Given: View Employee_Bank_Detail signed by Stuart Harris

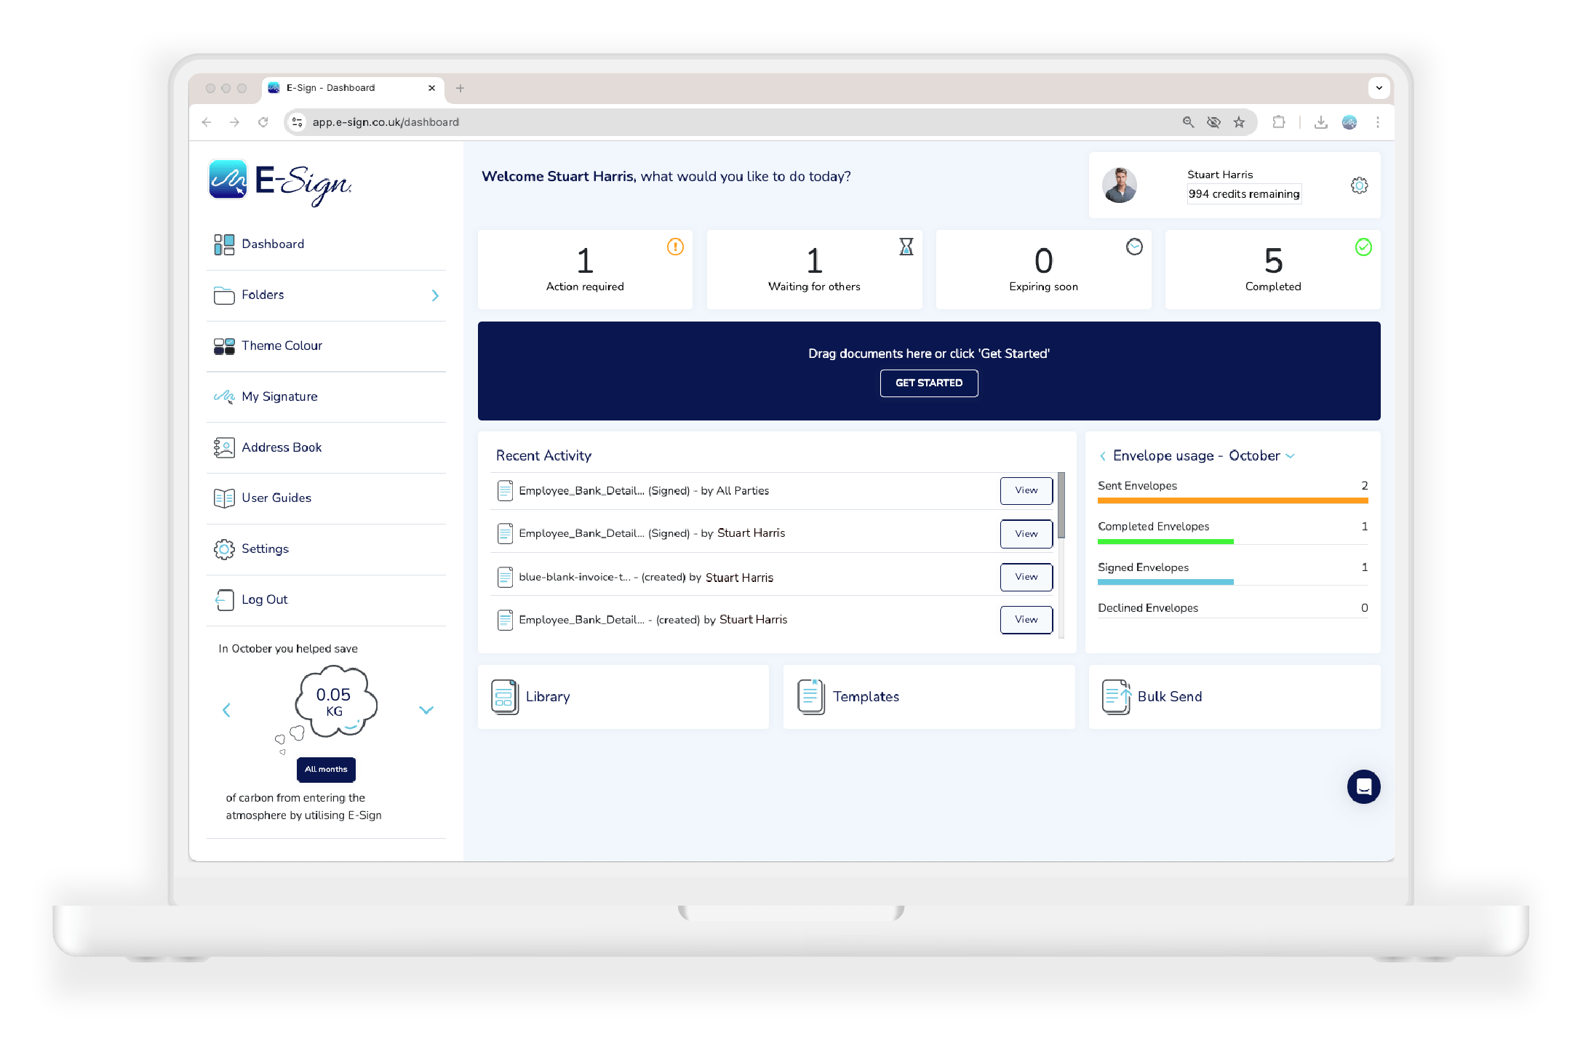Looking at the screenshot, I should pos(1026,534).
